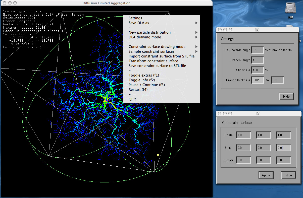303x198 pixels.
Task: Click the Hide button in Settings window
Action: (x=286, y=96)
